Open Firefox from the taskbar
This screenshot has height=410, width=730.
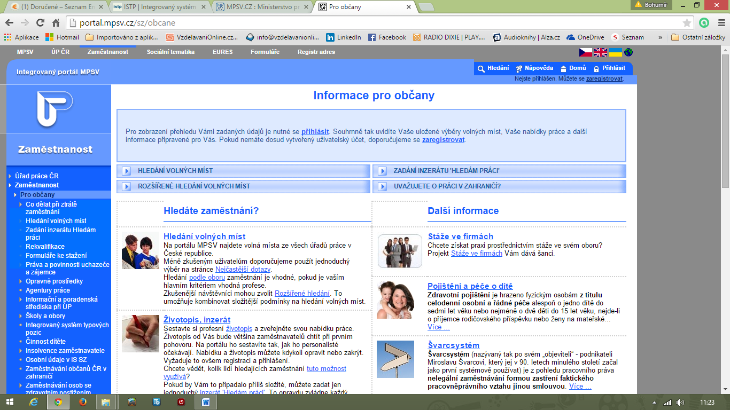click(x=82, y=402)
